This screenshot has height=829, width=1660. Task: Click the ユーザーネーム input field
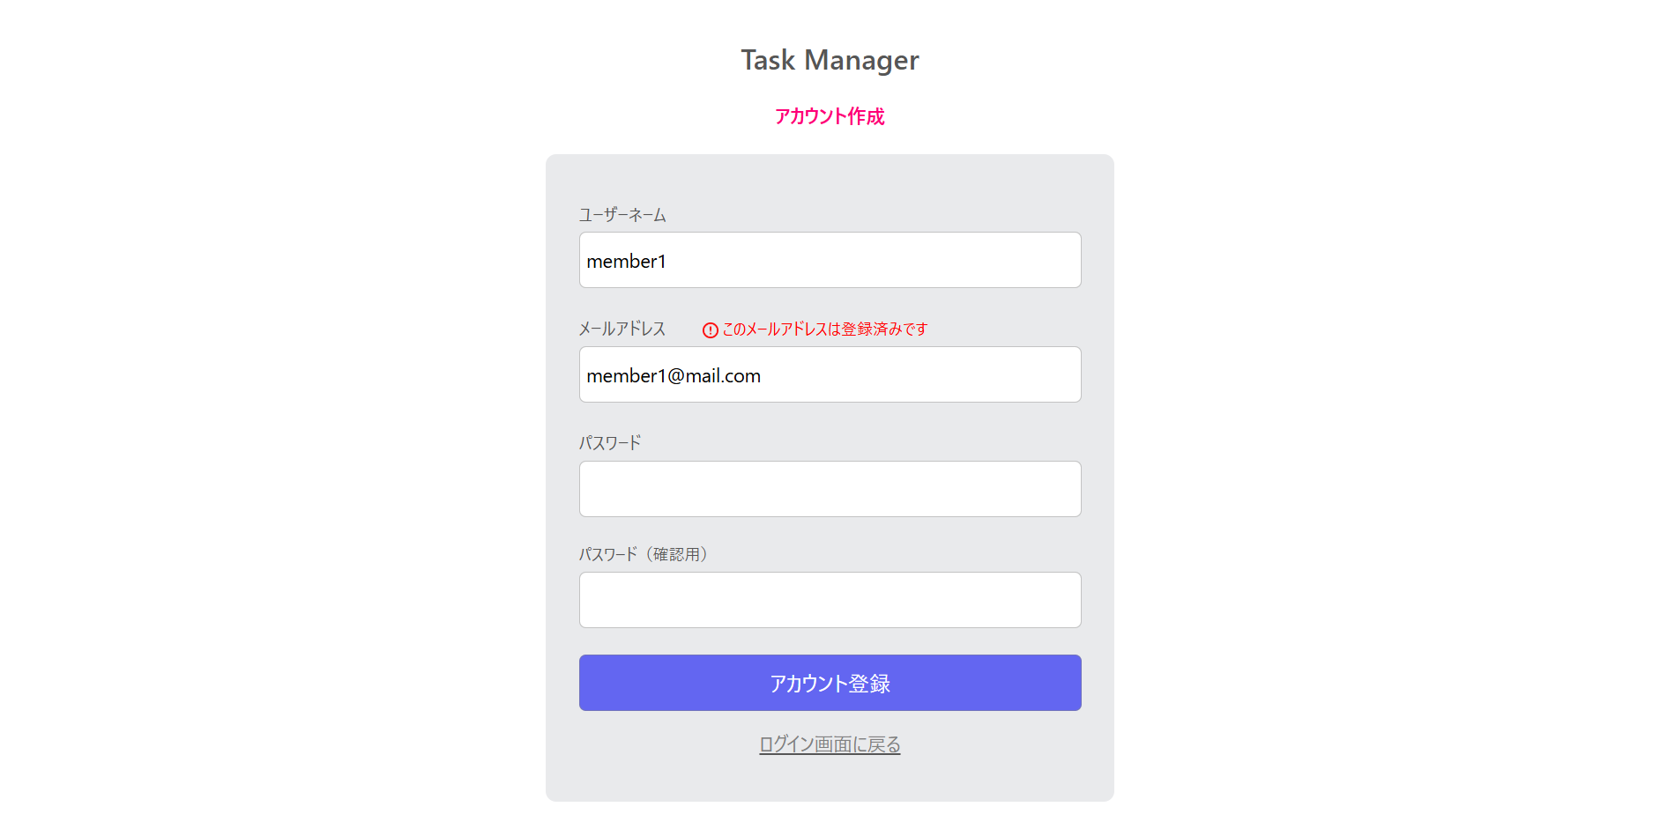point(830,260)
